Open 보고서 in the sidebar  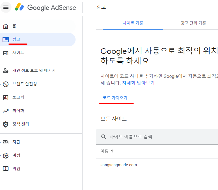pos(38,97)
